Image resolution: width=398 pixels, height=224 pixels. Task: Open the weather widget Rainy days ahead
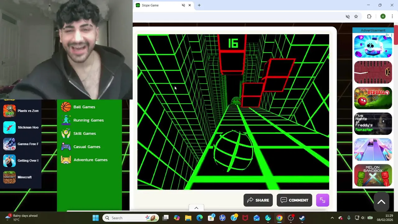(22, 218)
